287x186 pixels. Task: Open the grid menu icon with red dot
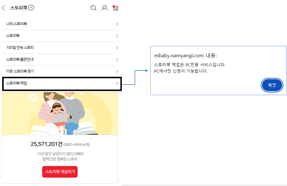115,8
